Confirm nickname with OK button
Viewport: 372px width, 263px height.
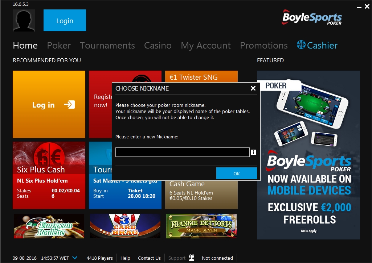coord(237,174)
